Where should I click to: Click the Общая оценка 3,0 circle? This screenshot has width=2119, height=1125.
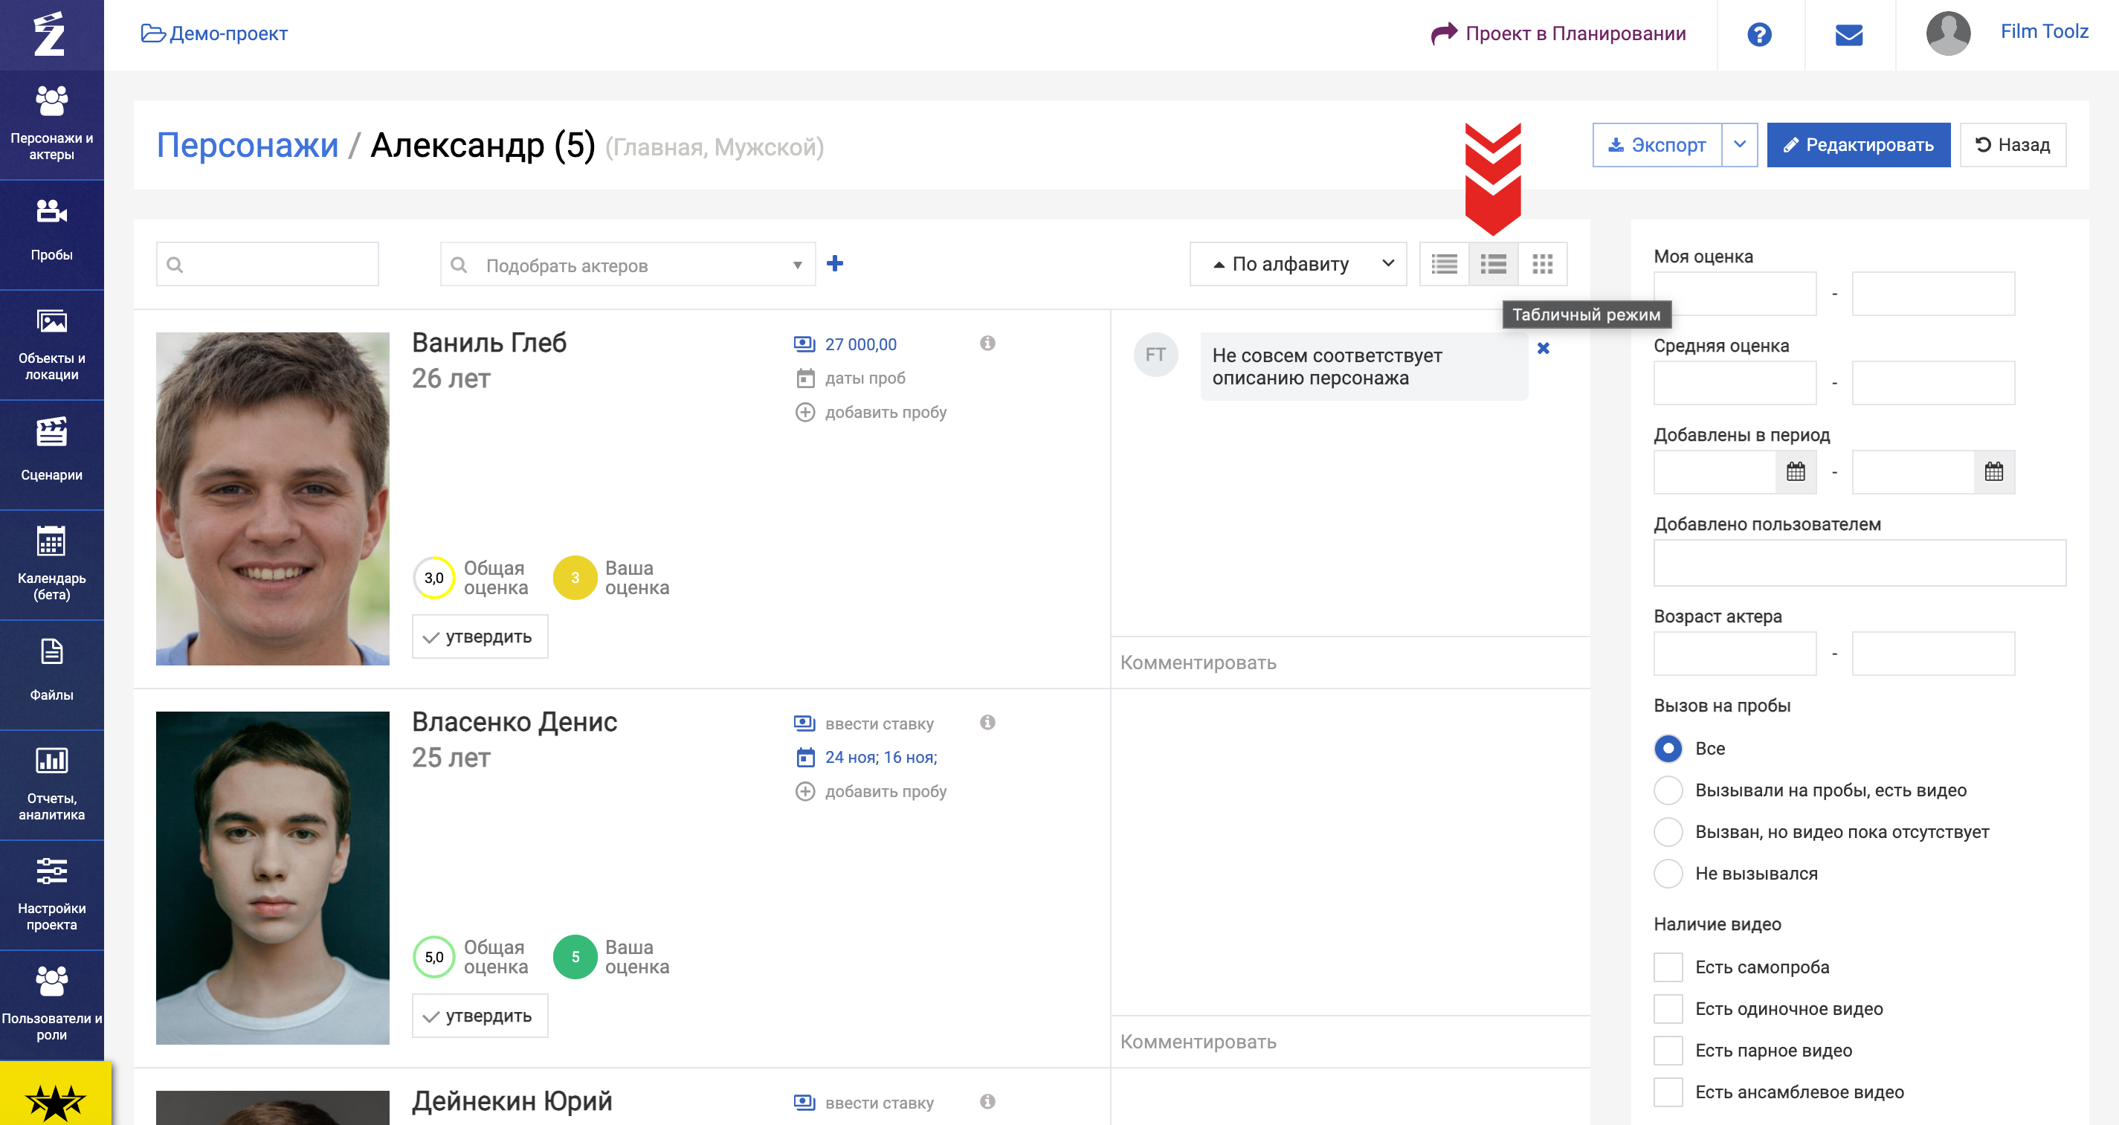(433, 577)
